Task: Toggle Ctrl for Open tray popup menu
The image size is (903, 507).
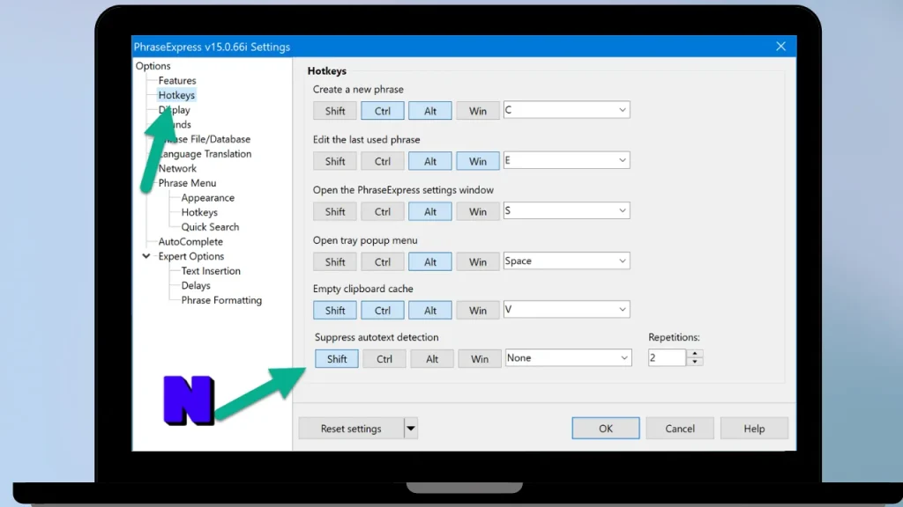Action: [383, 261]
